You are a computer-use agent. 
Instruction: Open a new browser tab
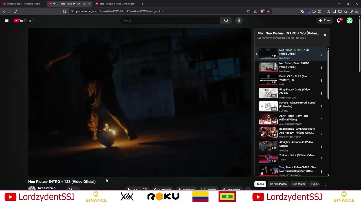coord(142,4)
